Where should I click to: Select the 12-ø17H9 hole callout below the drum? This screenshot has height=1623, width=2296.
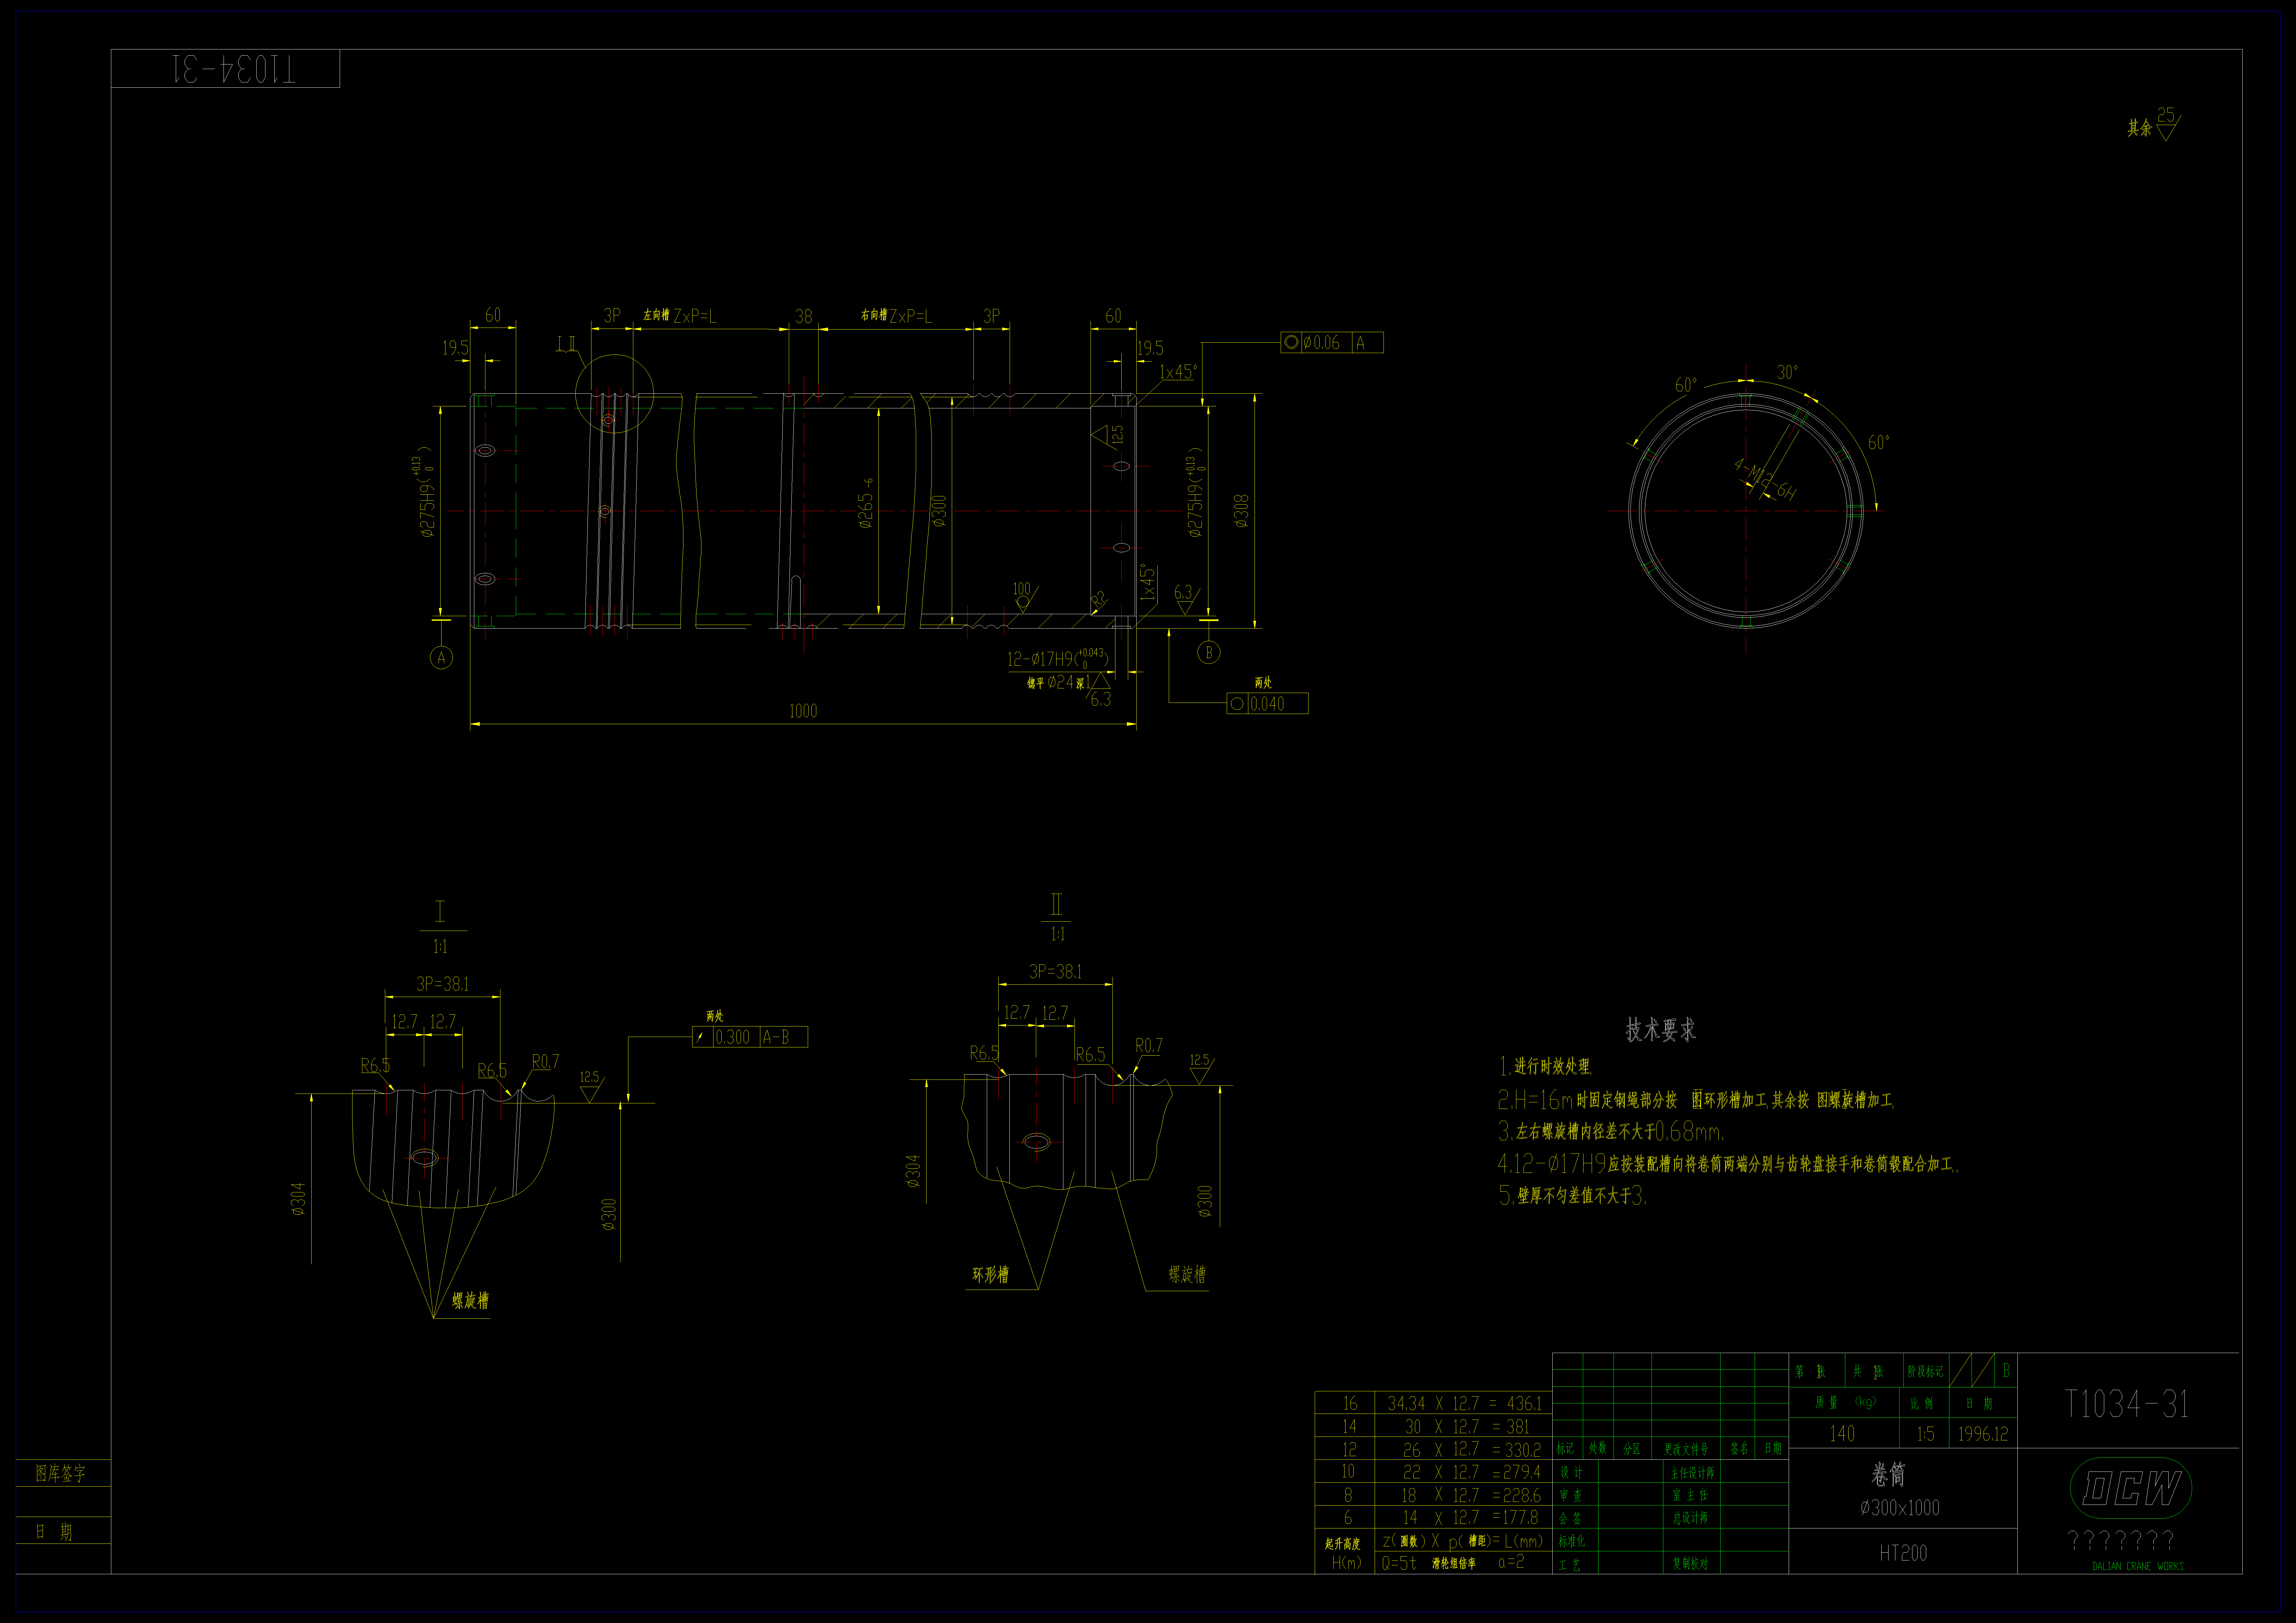pyautogui.click(x=1058, y=659)
